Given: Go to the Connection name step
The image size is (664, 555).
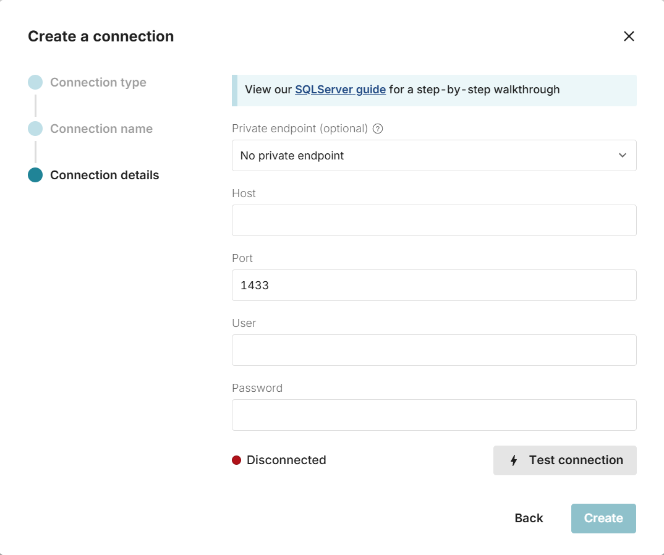Looking at the screenshot, I should pyautogui.click(x=101, y=129).
